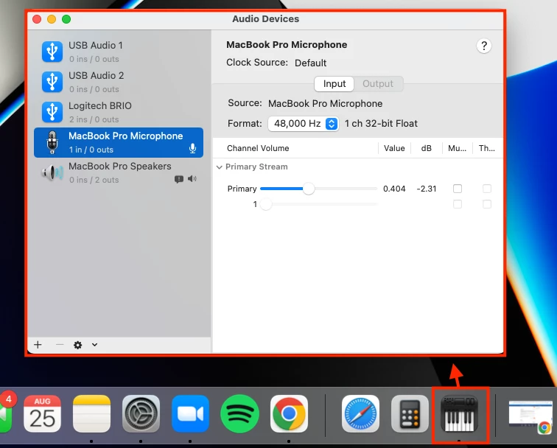Click the Source "MacBook Pro Microphone" value

(325, 104)
